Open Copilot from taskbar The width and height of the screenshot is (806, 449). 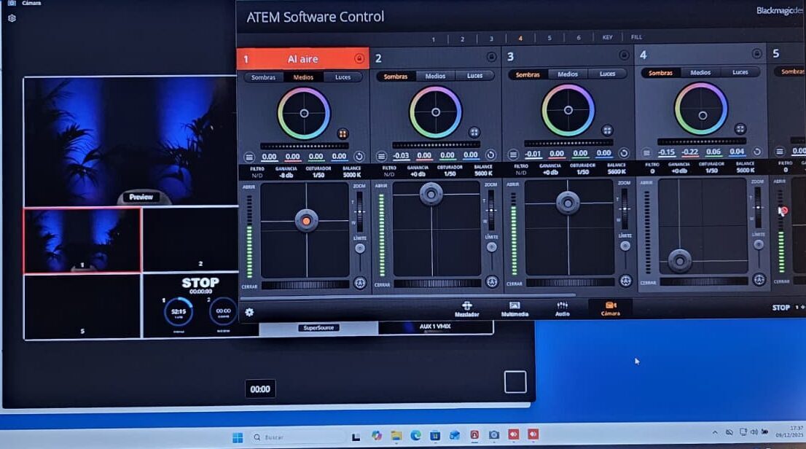click(376, 436)
